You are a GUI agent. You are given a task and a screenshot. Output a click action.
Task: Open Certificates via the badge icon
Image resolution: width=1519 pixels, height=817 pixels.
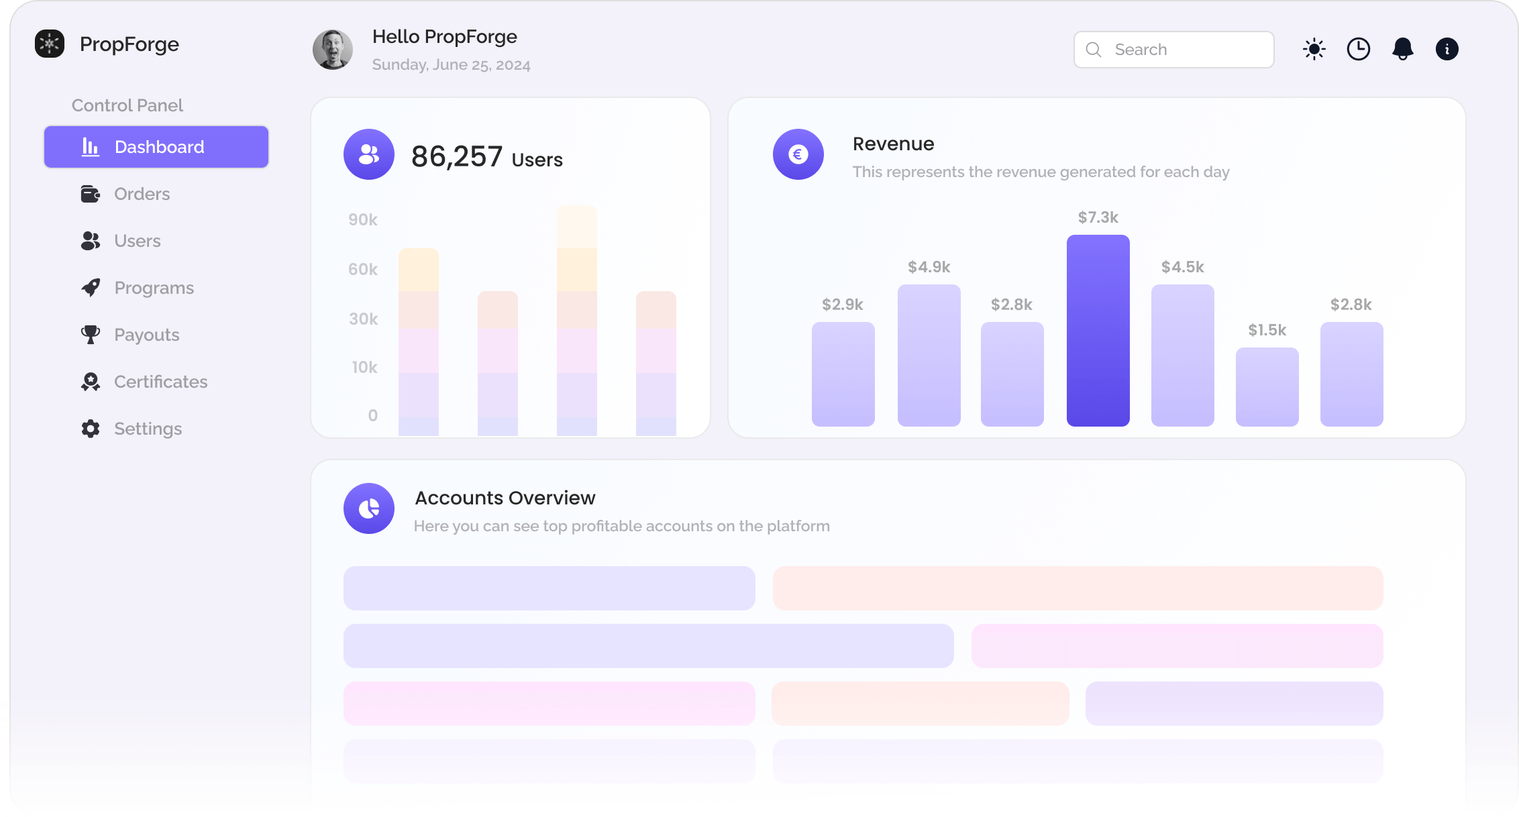(x=90, y=381)
